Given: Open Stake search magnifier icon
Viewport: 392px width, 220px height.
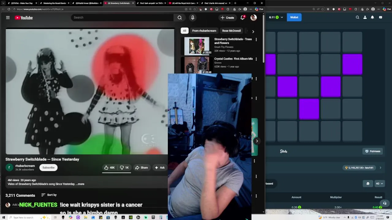Looking at the screenshot, I should click(x=357, y=17).
